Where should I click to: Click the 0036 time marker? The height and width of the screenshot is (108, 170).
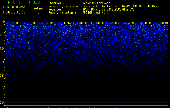point(100,23)
